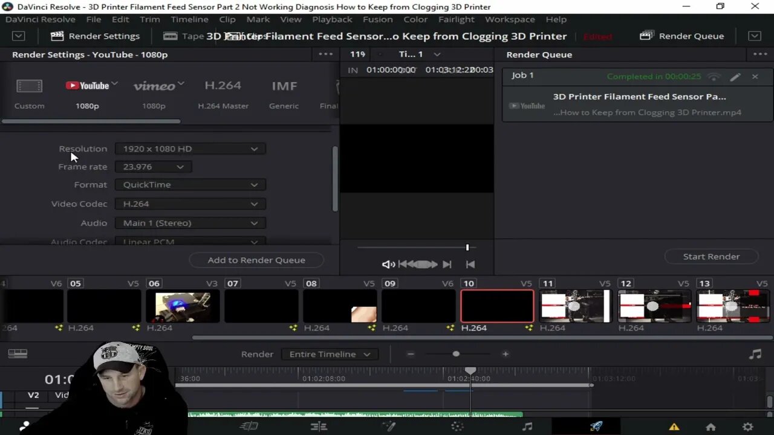The image size is (774, 435).
Task: Open the Playback menu
Action: coord(332,19)
